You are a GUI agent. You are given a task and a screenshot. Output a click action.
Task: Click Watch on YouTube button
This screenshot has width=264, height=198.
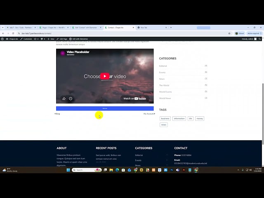coord(135,99)
